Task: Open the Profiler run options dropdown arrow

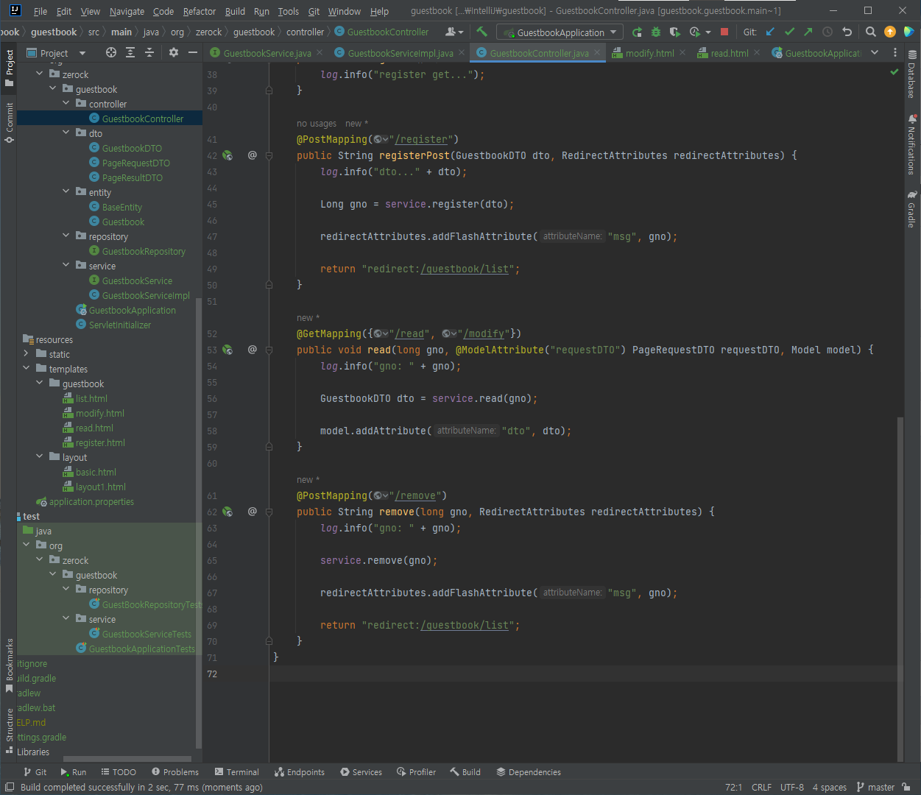Action: coord(708,32)
